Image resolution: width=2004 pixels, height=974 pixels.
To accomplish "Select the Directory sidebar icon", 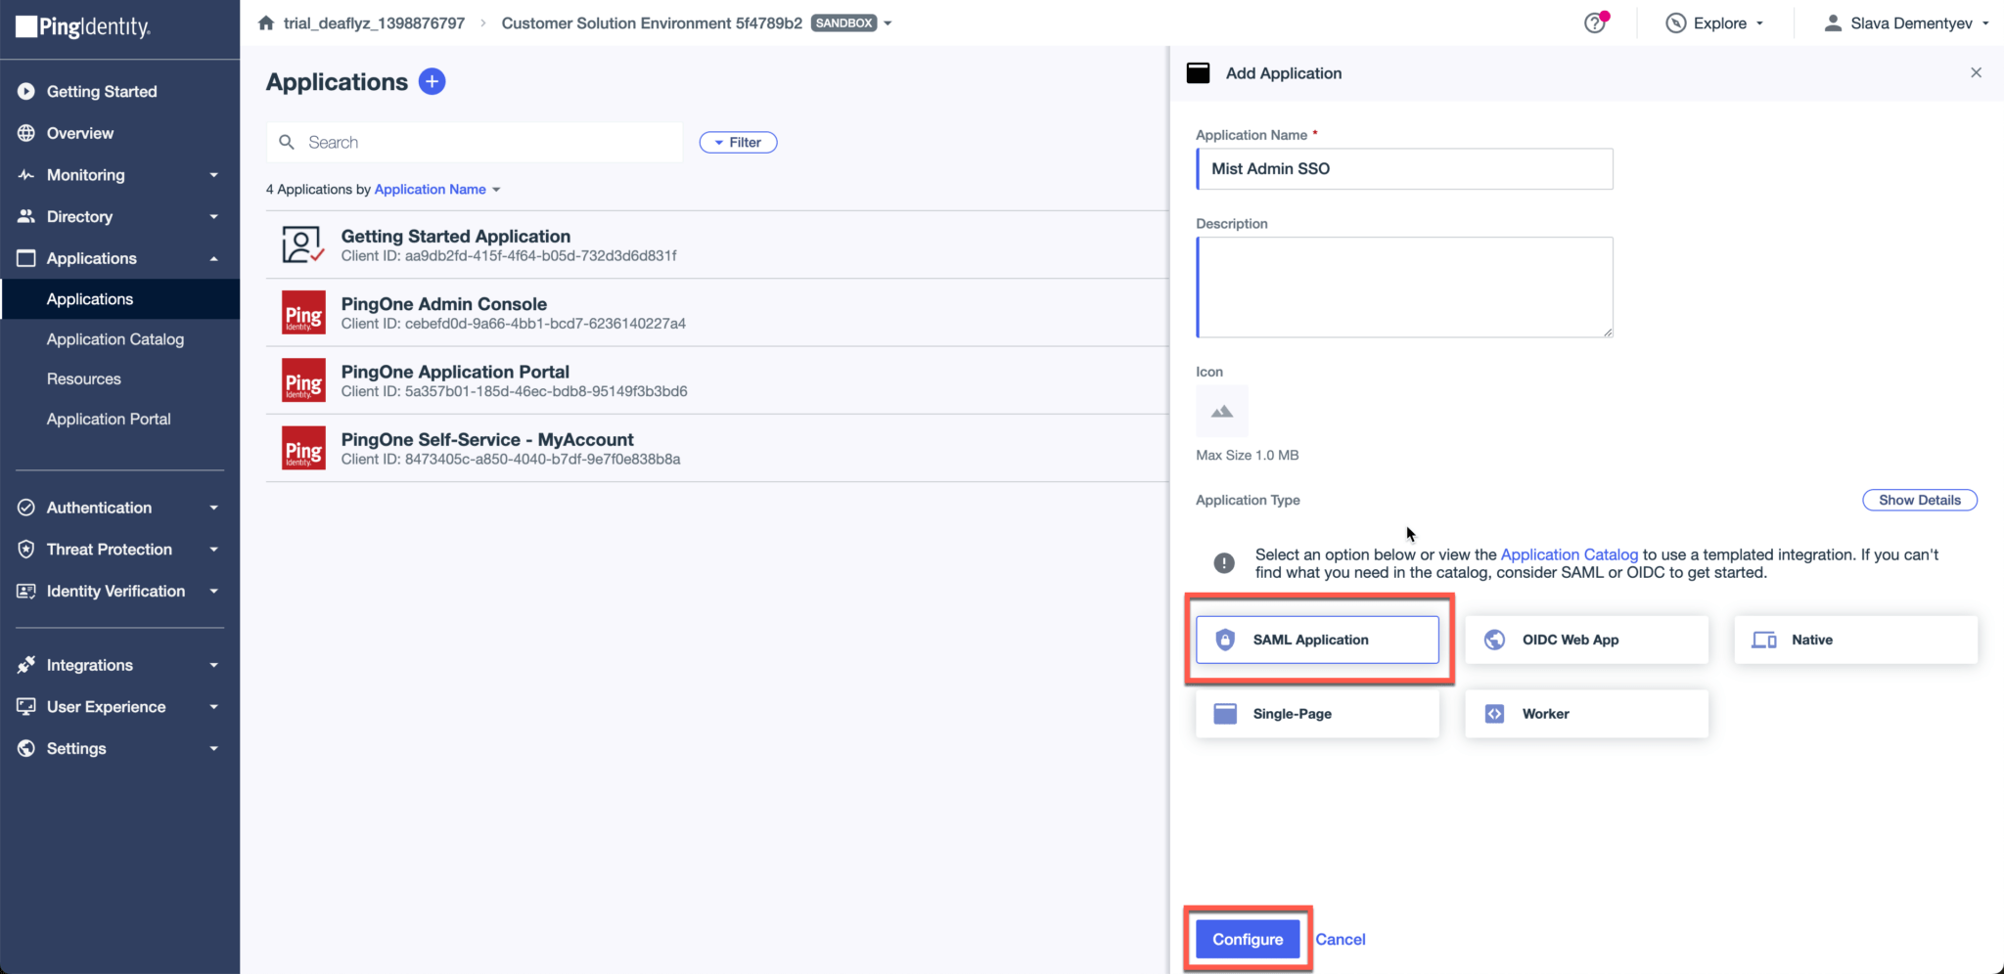I will (x=25, y=216).
